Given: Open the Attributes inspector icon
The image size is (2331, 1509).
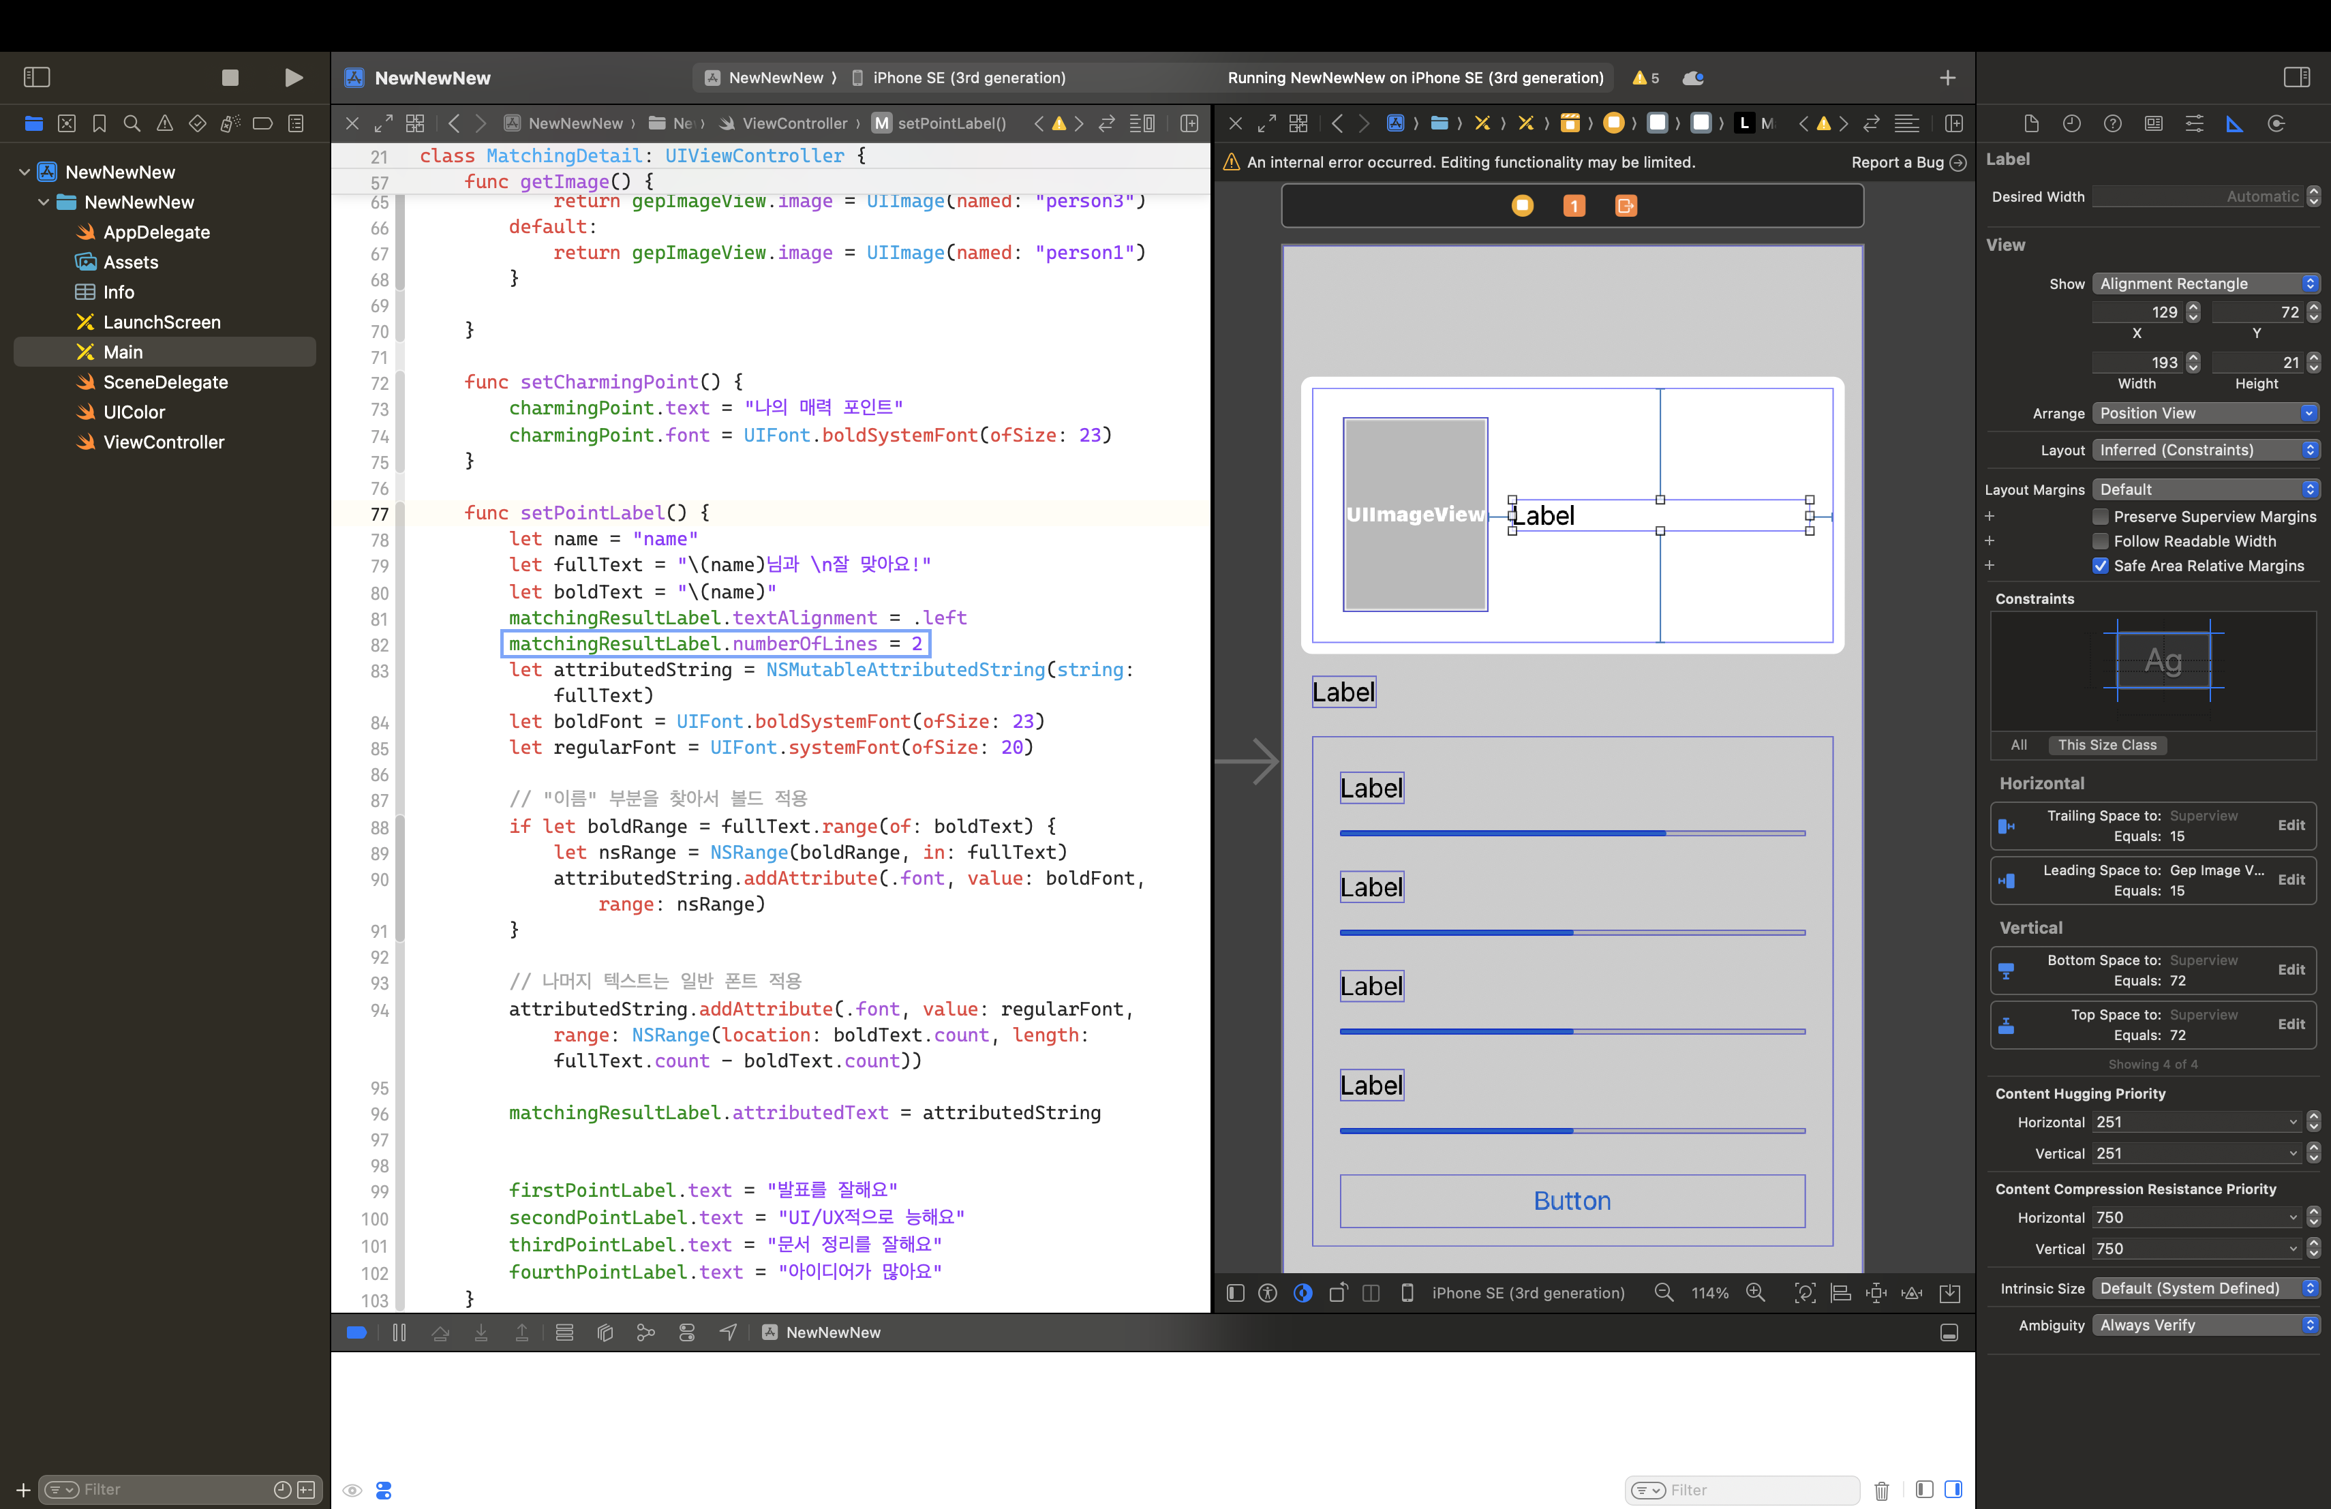Looking at the screenshot, I should (x=2194, y=123).
